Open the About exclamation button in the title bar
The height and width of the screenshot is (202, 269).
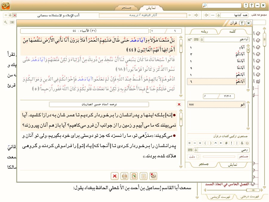(x=246, y=5)
